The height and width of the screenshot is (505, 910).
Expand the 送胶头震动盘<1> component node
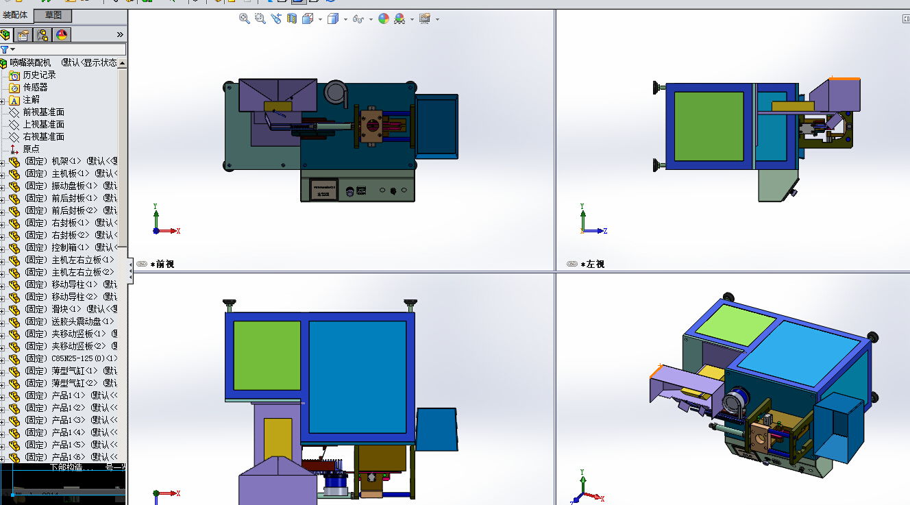coord(2,323)
